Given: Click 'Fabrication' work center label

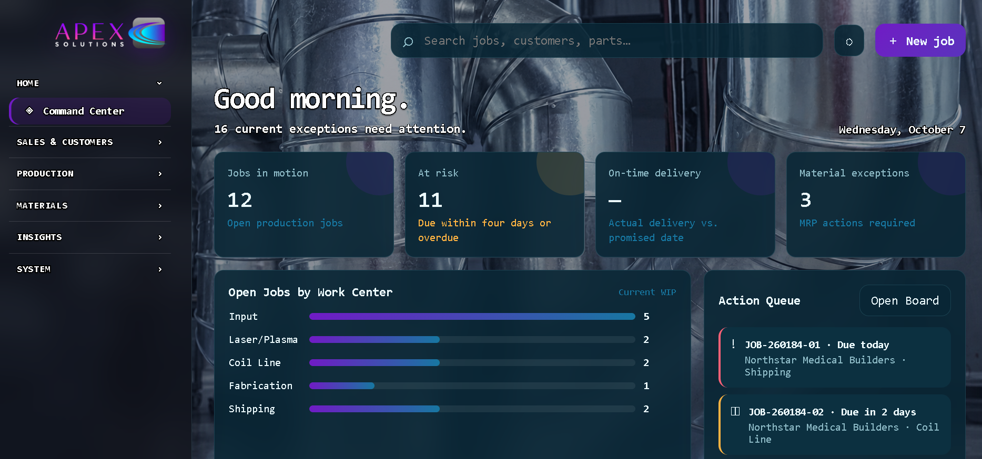Looking at the screenshot, I should 260,385.
